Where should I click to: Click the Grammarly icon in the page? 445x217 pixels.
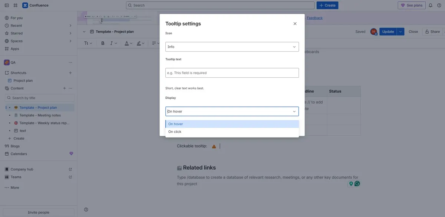point(357,183)
